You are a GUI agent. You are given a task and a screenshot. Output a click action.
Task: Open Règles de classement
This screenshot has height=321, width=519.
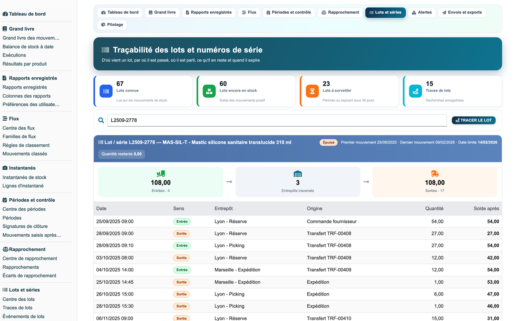click(x=26, y=145)
